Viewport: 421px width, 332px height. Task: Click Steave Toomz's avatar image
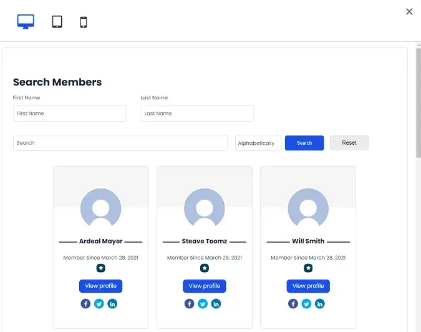[x=204, y=208]
